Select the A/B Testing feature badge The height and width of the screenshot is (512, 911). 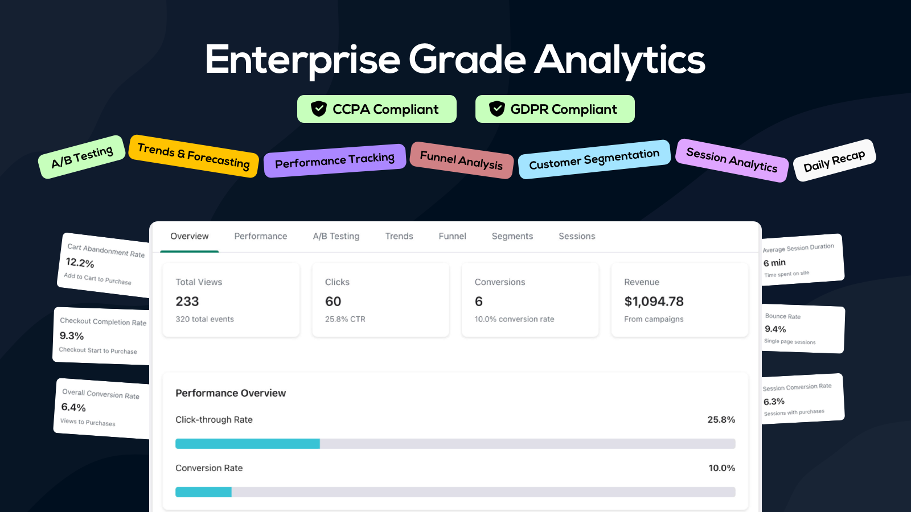pos(81,158)
